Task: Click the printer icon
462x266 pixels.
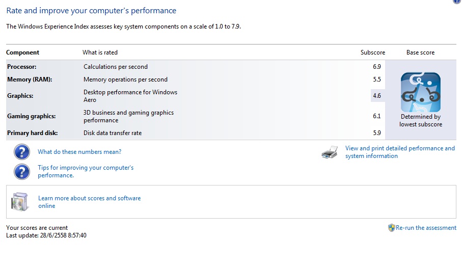Action: pyautogui.click(x=330, y=152)
